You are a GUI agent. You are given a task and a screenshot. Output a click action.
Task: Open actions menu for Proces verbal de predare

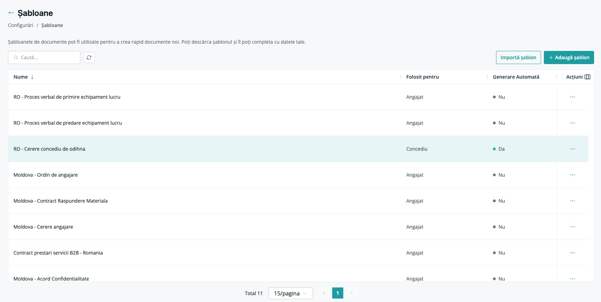coord(573,123)
